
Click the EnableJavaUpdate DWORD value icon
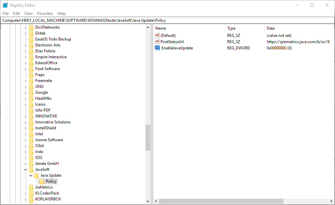tap(157, 48)
